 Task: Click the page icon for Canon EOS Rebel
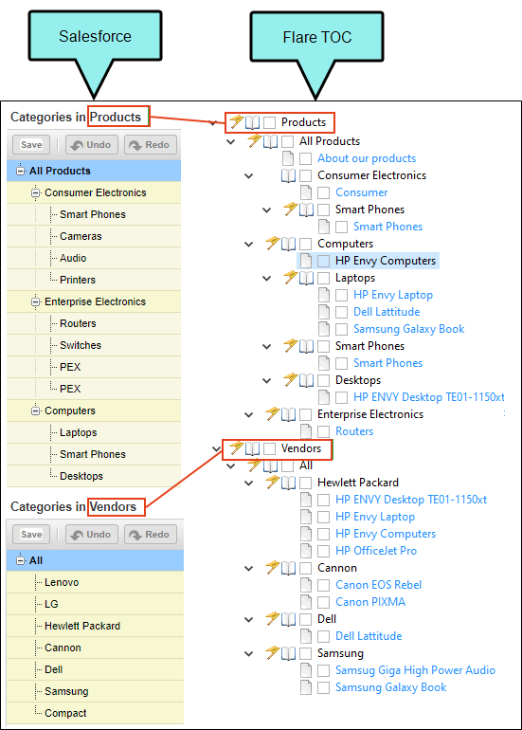(306, 585)
